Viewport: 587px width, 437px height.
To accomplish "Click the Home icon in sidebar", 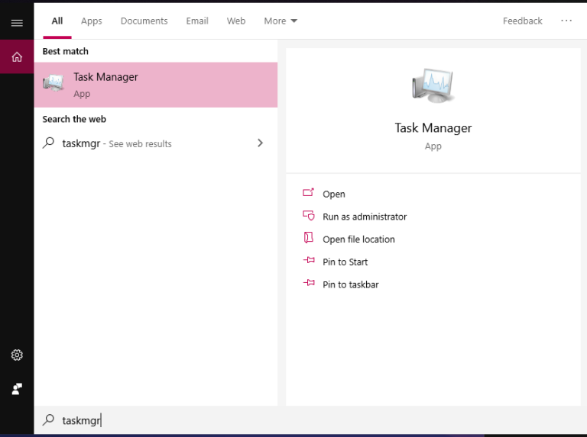I will [17, 57].
